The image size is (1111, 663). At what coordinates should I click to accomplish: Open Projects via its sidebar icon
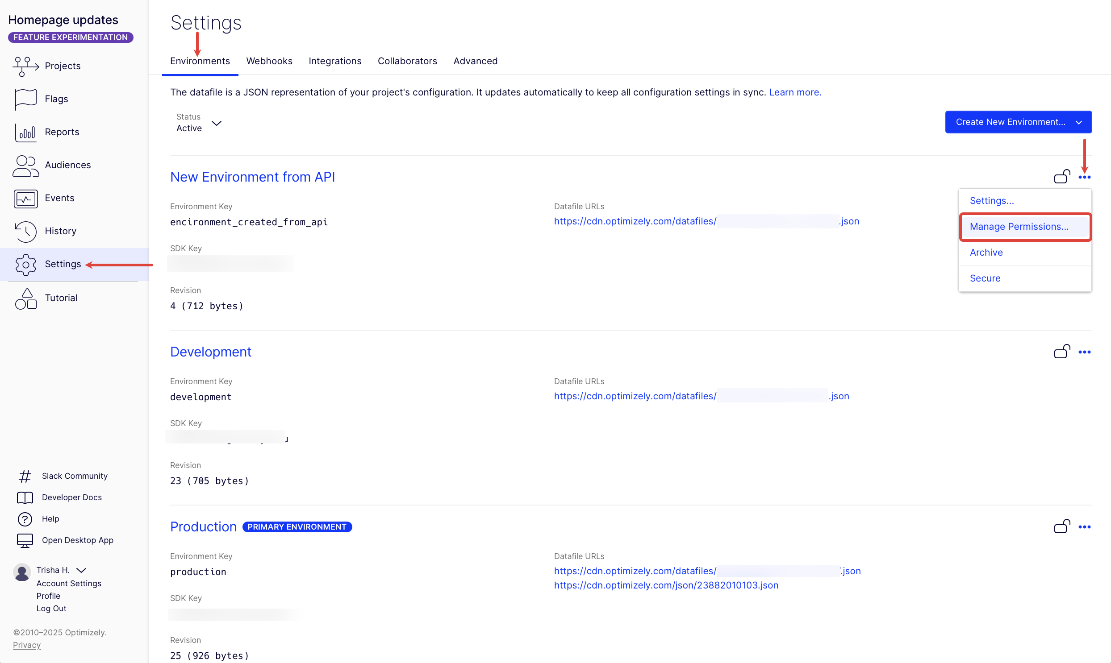25,66
